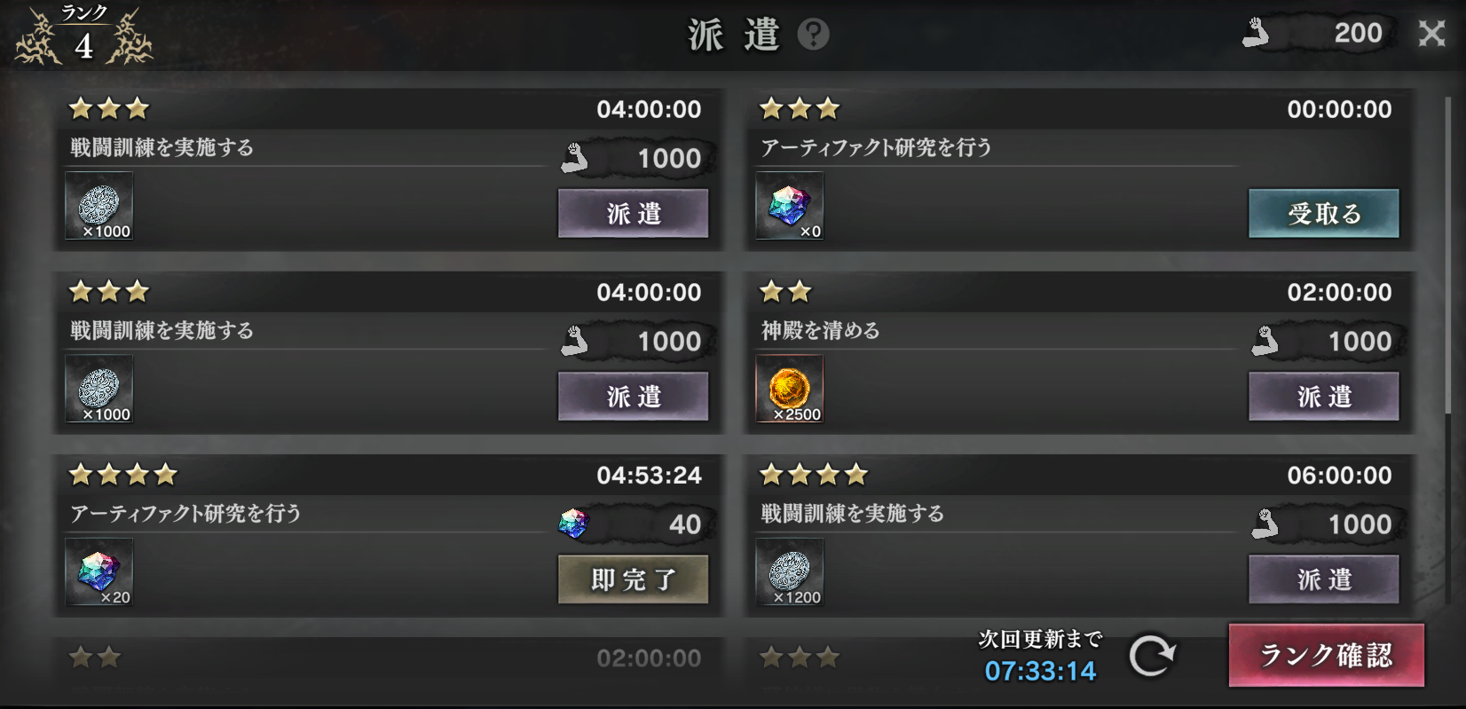Open the ランク確認 rank check button
Image resolution: width=1466 pixels, height=709 pixels.
[x=1326, y=655]
